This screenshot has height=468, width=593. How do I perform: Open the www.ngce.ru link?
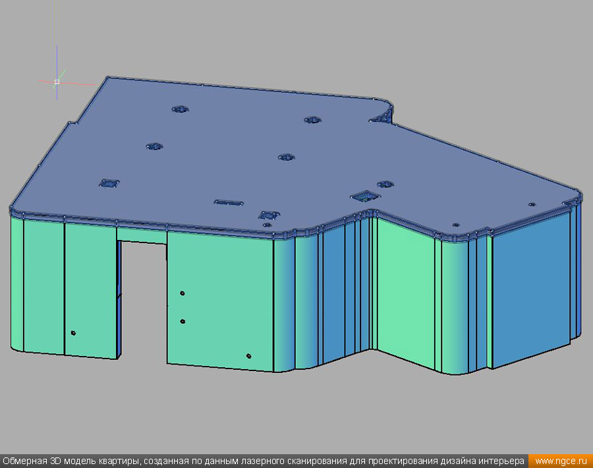560,461
